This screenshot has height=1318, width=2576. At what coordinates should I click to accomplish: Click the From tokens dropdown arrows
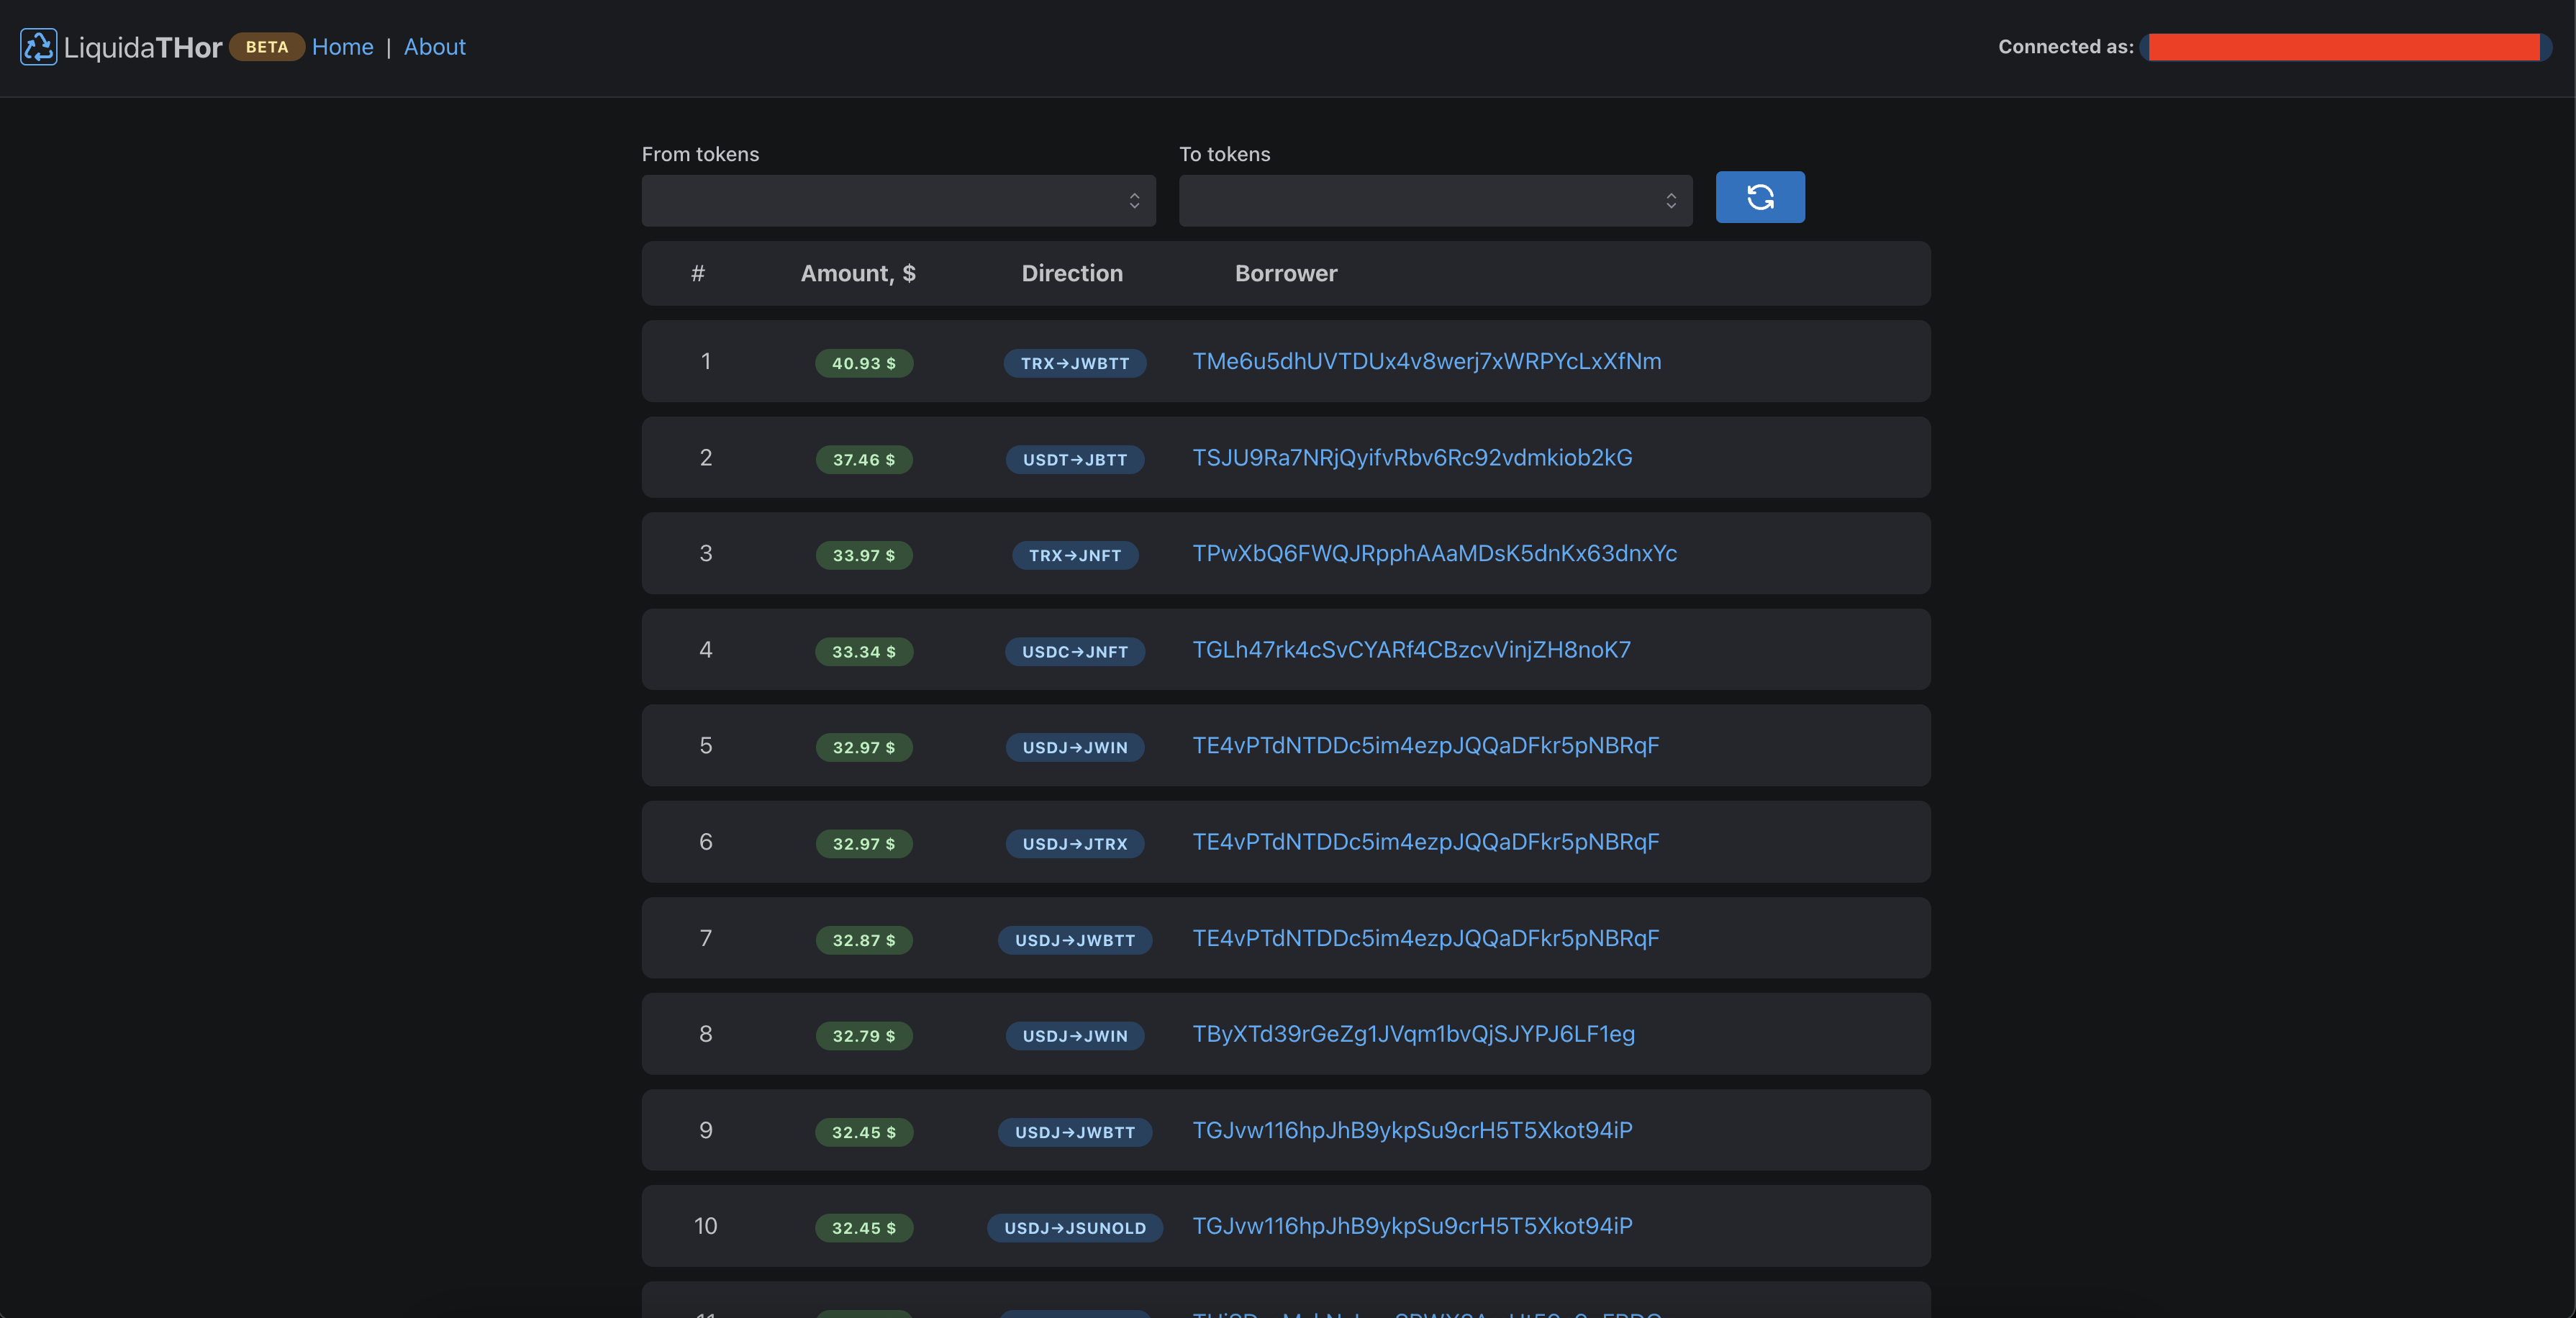click(1133, 201)
